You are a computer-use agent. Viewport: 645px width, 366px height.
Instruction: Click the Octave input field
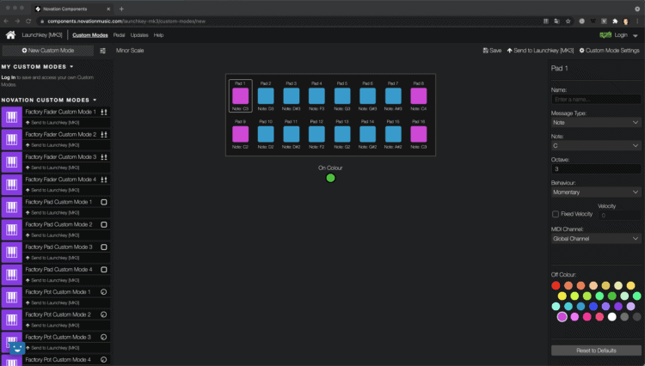point(596,169)
